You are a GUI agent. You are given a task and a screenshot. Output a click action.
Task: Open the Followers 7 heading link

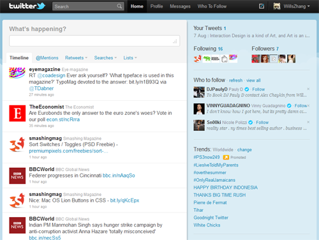265,49
